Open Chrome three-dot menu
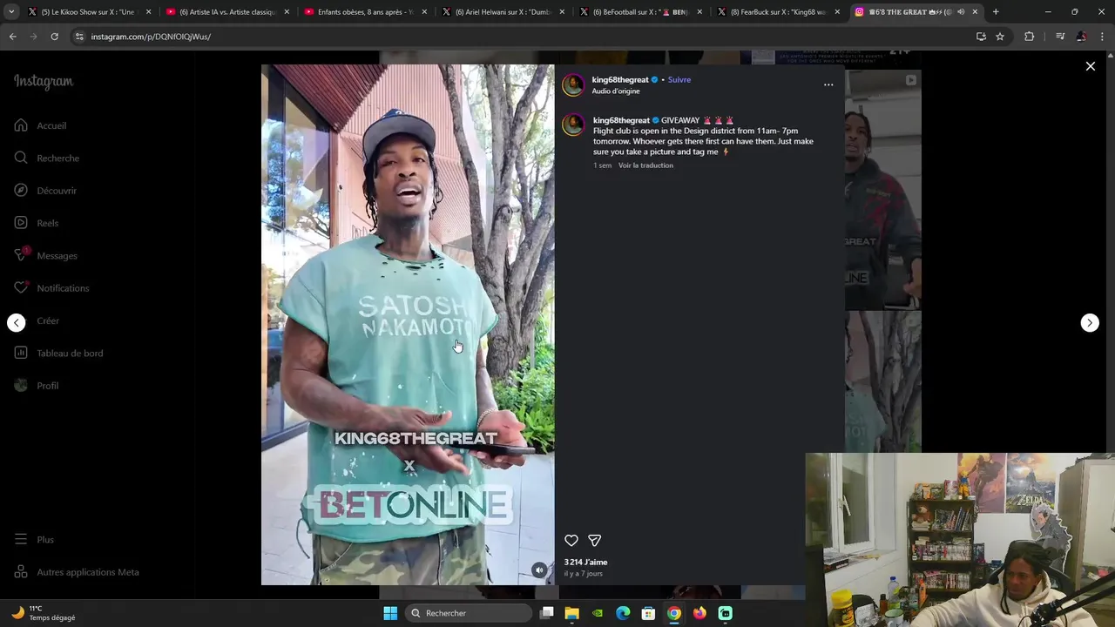The image size is (1115, 627). click(x=1103, y=37)
